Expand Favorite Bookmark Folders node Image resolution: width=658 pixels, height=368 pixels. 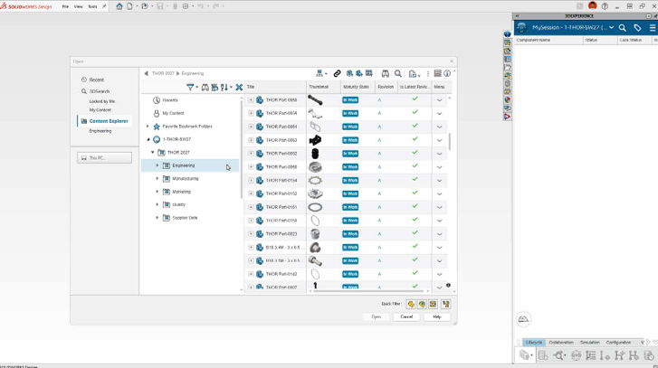pos(148,127)
